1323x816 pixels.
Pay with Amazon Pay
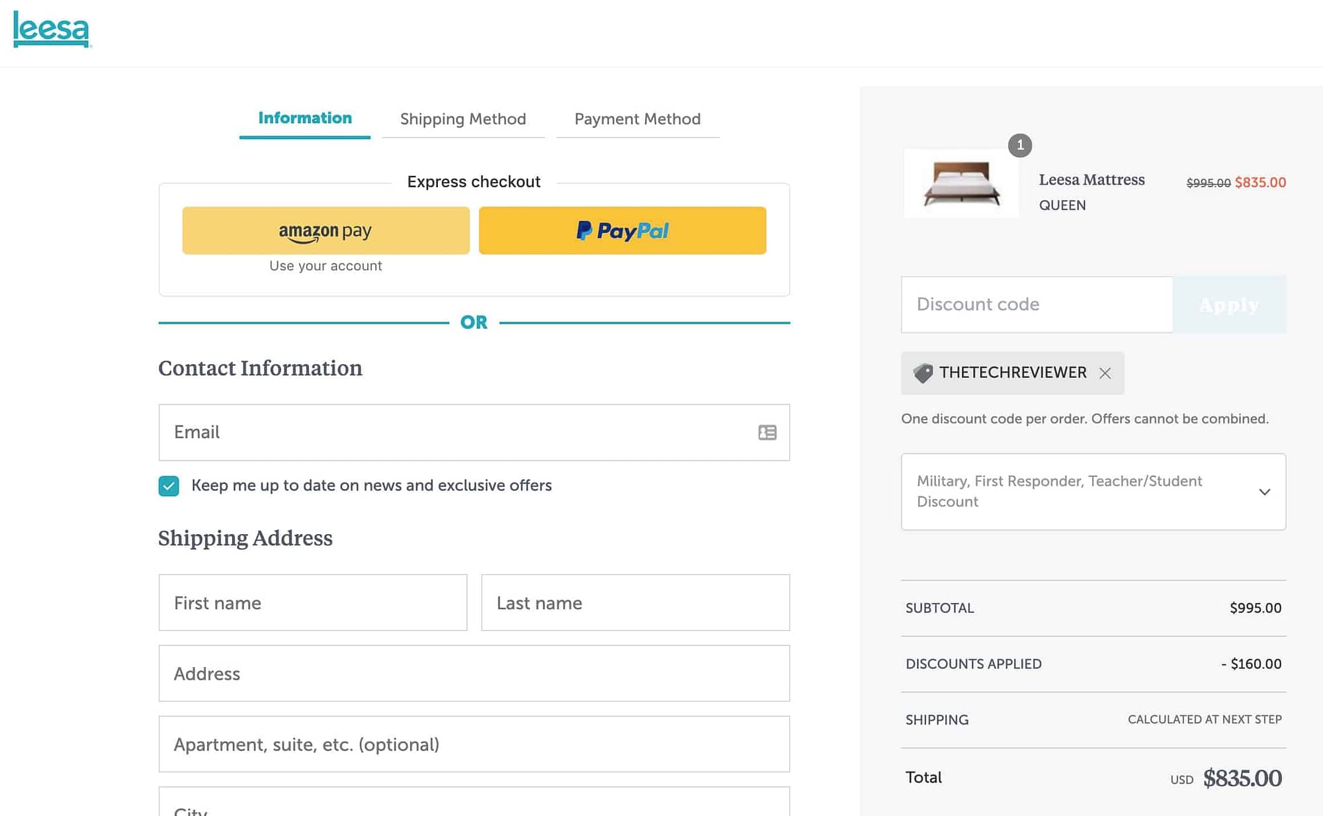326,230
